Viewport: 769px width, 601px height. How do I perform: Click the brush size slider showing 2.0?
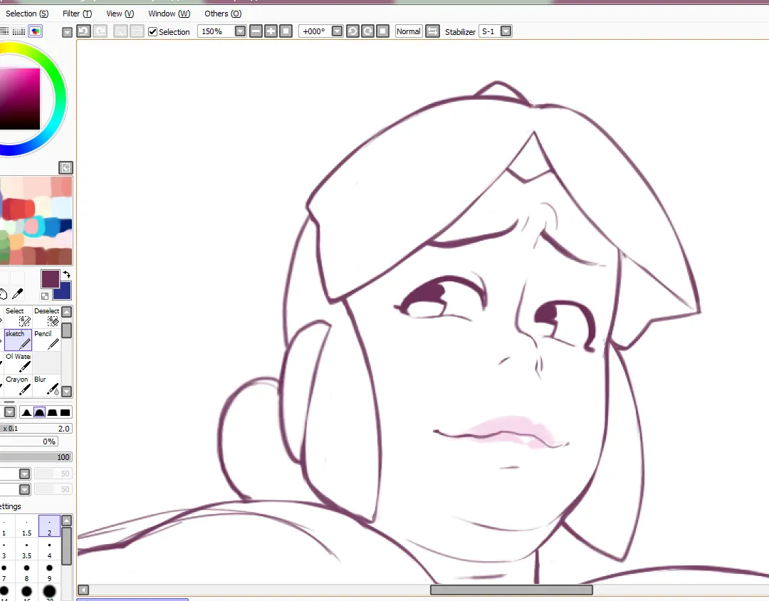pyautogui.click(x=36, y=428)
